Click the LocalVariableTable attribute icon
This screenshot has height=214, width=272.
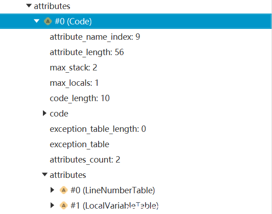(64, 205)
